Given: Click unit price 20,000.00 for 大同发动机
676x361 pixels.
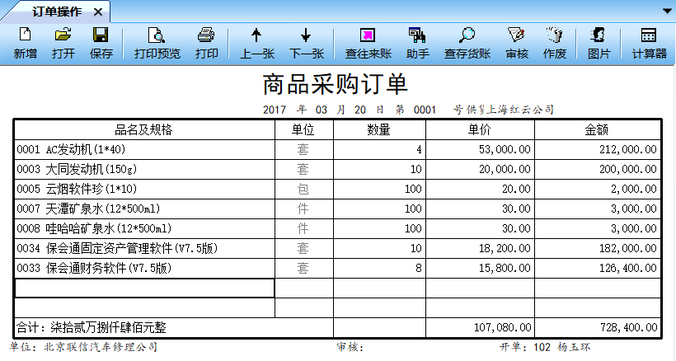Looking at the screenshot, I should (x=480, y=169).
